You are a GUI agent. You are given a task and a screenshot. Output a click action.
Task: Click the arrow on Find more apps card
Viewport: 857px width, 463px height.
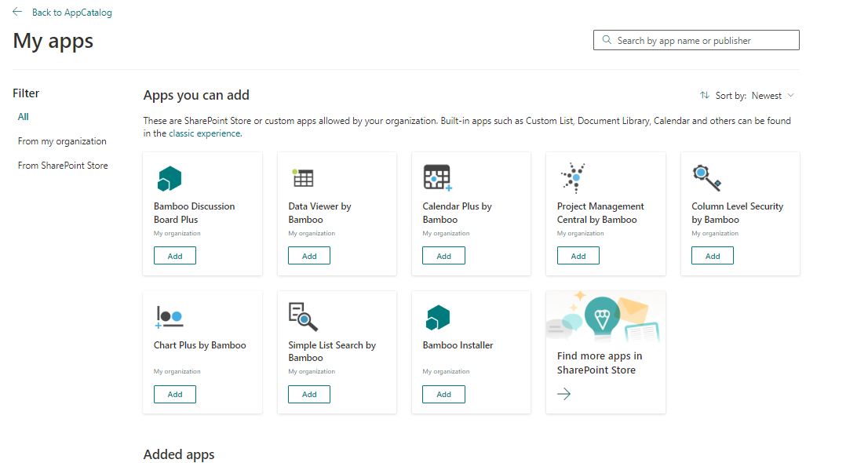coord(564,394)
